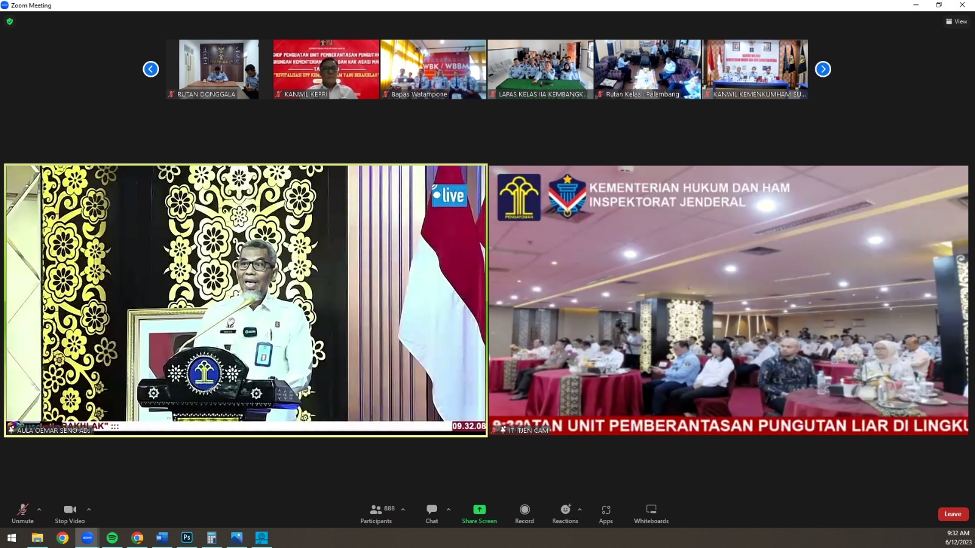Viewport: 975px width, 548px height.
Task: Open the Zoom Apps panel
Action: 606,513
